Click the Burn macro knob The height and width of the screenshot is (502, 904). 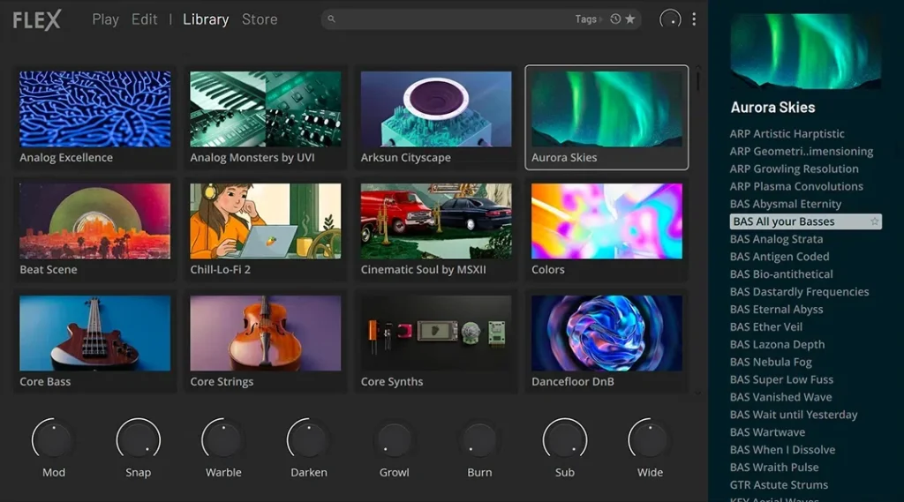click(479, 439)
